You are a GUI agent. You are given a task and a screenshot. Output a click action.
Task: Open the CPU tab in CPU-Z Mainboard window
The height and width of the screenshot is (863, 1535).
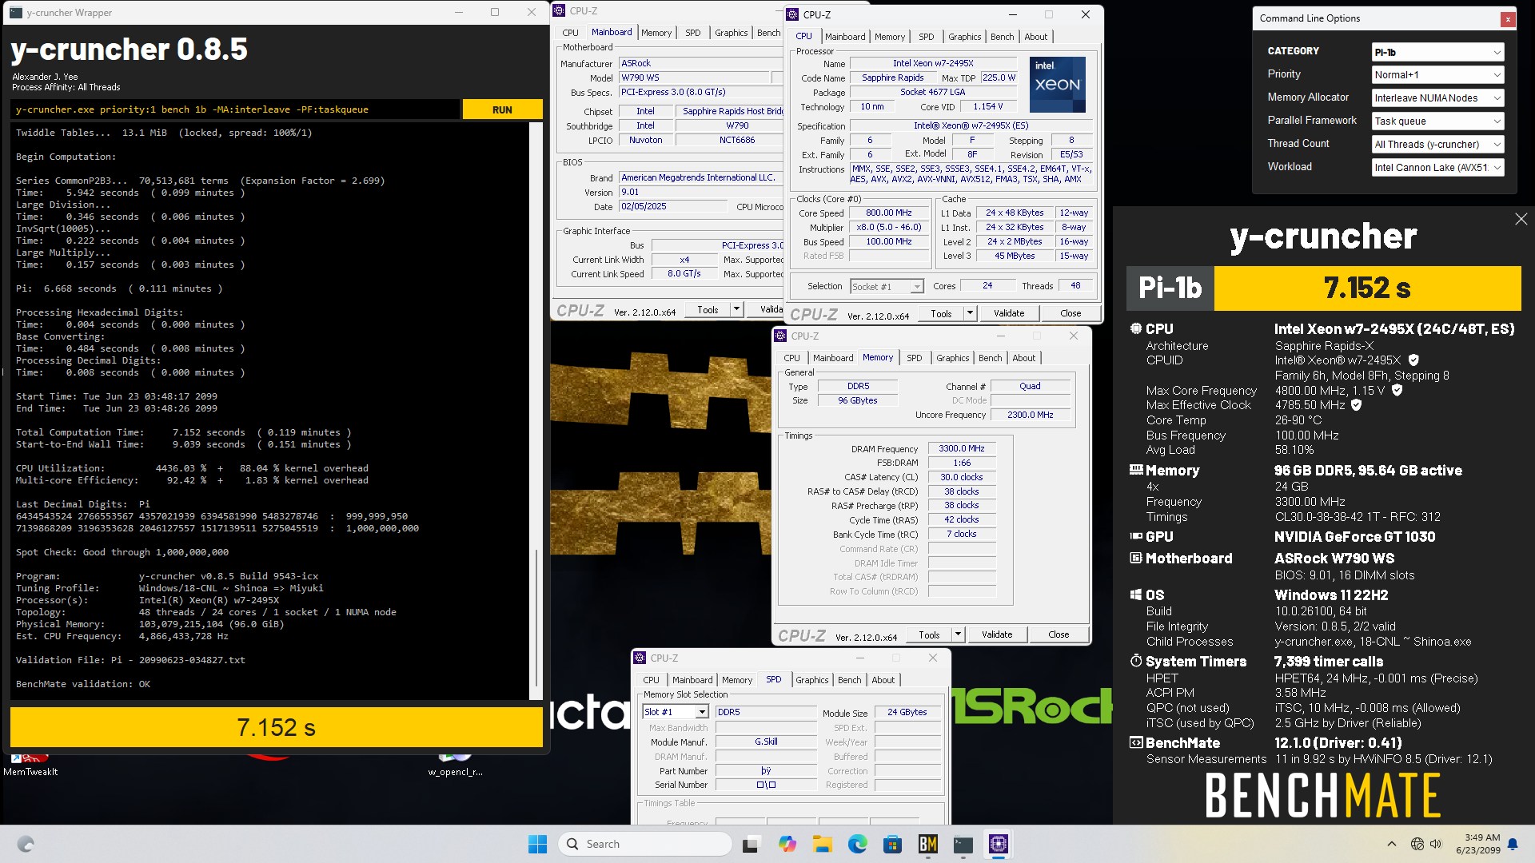(570, 33)
